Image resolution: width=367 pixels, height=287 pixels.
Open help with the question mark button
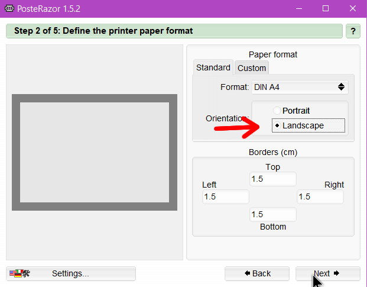(x=353, y=31)
